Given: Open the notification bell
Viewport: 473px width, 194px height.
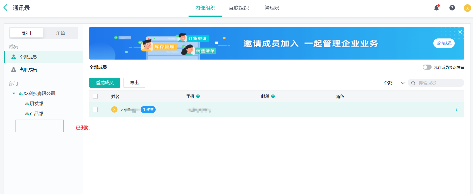Looking at the screenshot, I should (437, 8).
